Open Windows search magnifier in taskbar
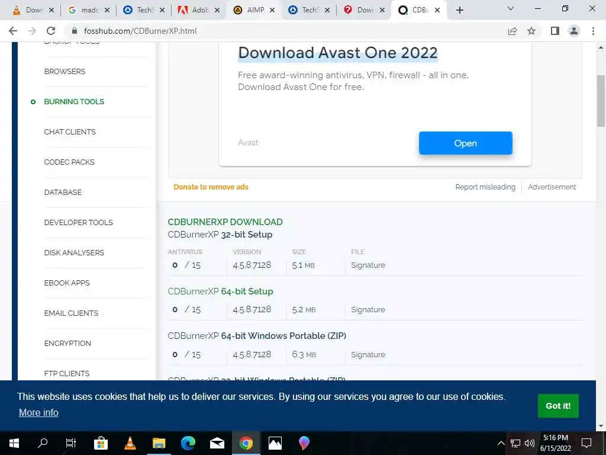The image size is (606, 455). click(43, 443)
